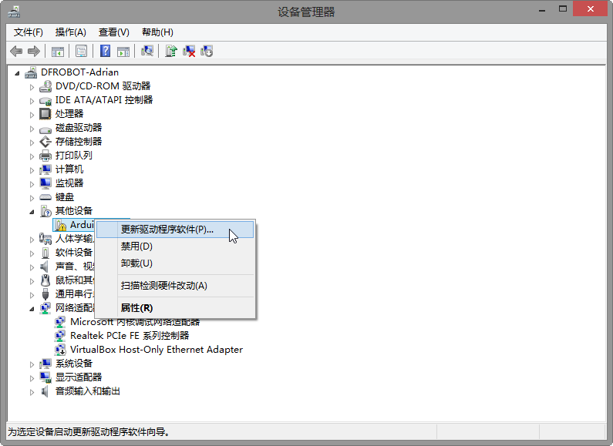Choose 更新驱动程序软件(P)... in the context menu
The height and width of the screenshot is (446, 613).
(167, 230)
